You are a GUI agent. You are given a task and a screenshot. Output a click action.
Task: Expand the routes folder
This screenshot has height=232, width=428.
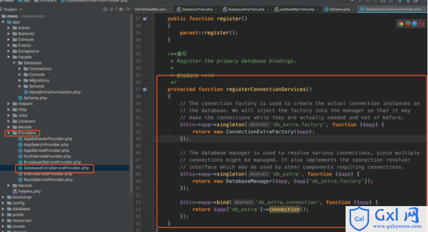(x=3, y=227)
